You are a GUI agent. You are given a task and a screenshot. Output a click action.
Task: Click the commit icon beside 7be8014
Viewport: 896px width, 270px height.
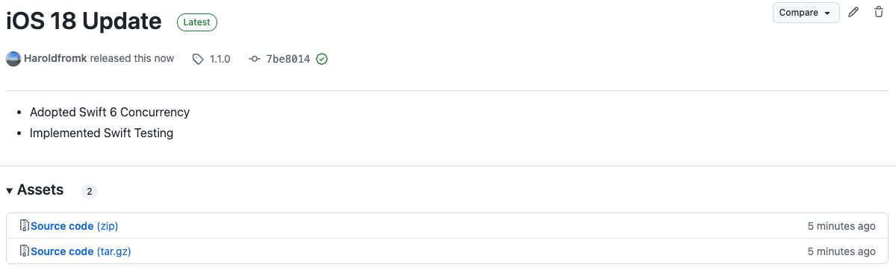(255, 59)
